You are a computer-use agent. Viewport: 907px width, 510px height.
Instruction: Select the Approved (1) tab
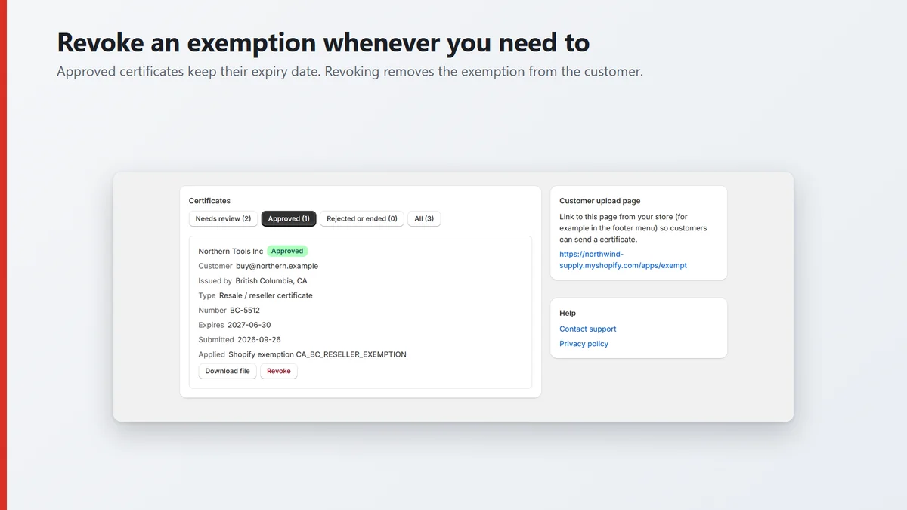pos(289,218)
